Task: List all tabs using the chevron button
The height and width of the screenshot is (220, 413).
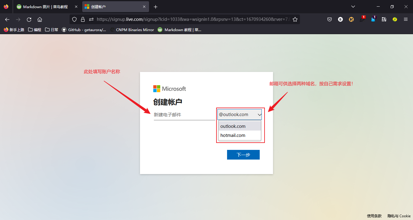Action: [353, 7]
